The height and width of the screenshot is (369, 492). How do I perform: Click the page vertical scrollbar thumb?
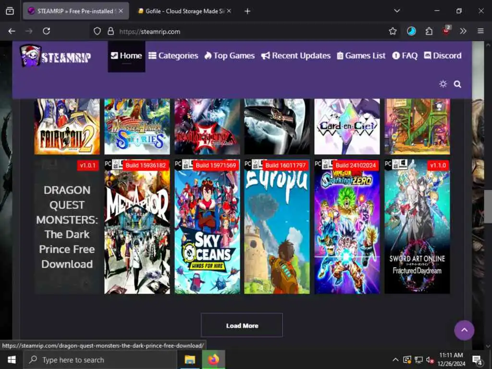pyautogui.click(x=488, y=207)
